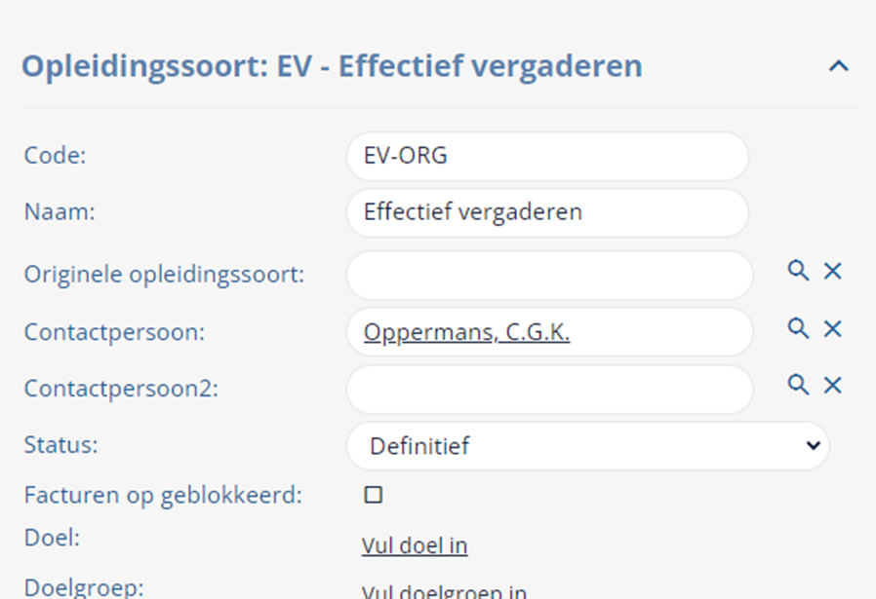Click into the Naam field, Effectief vergaderen
The image size is (876, 599).
coord(547,212)
